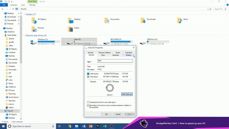This screenshot has height=129, width=229.
Task: Click the Back navigation arrow
Action: pyautogui.click(x=3, y=9)
